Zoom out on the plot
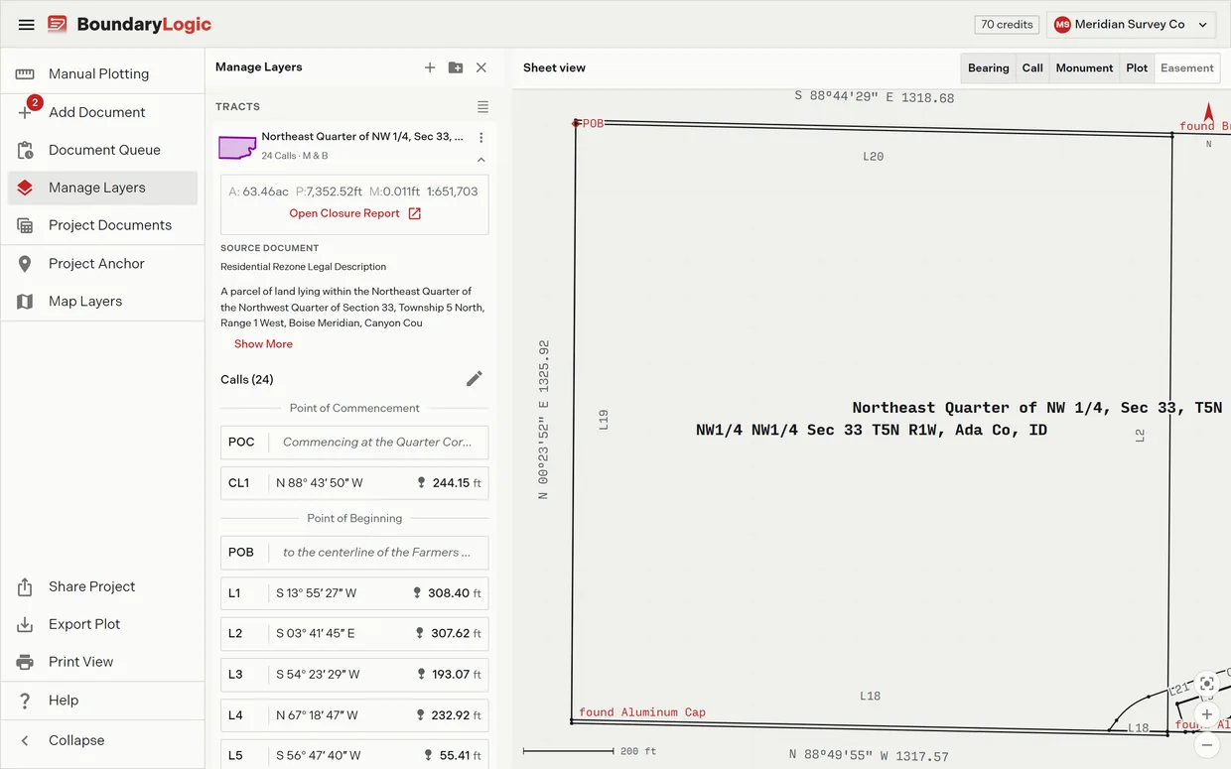This screenshot has height=769, width=1231. (x=1207, y=744)
